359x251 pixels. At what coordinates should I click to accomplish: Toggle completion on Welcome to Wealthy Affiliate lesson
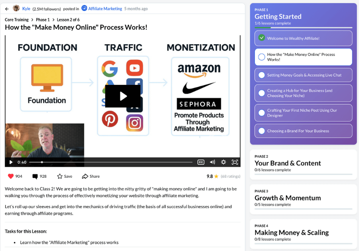[261, 38]
